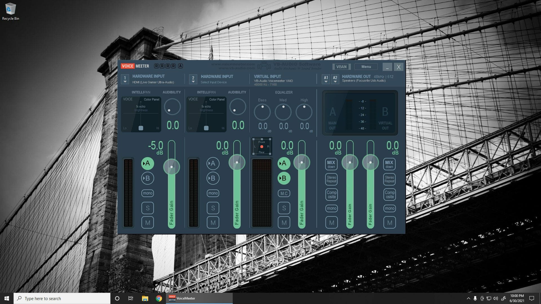Click the Med equalizer knob
Image resolution: width=541 pixels, height=304 pixels.
coord(283,112)
